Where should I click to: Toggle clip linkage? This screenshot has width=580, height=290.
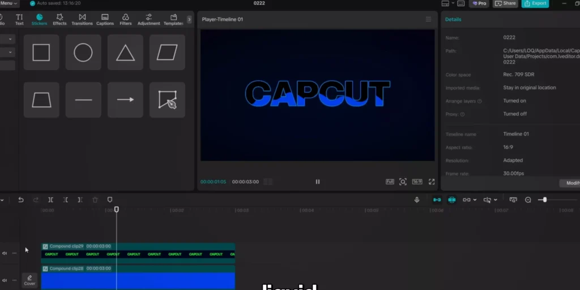coord(467,200)
